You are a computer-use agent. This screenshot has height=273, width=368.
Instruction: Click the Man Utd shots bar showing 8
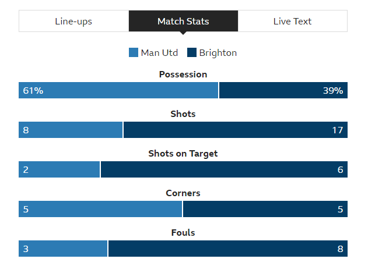[x=71, y=130]
